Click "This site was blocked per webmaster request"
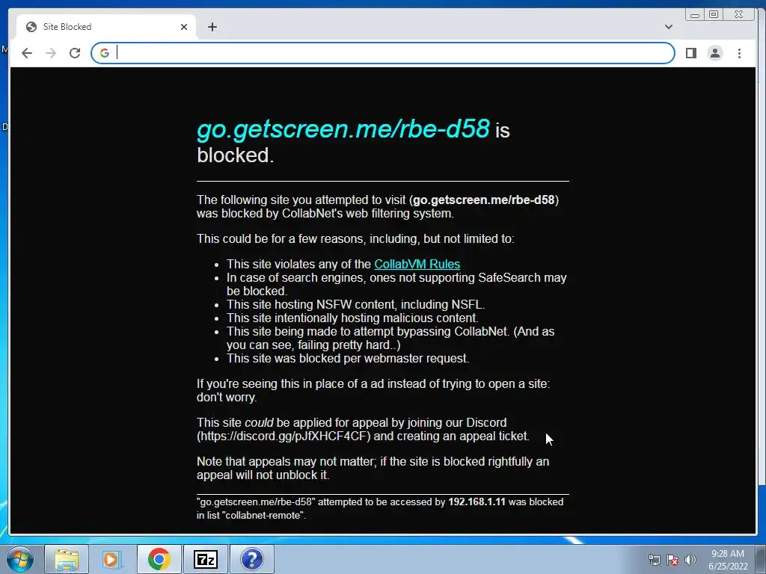This screenshot has width=766, height=574. [x=347, y=358]
